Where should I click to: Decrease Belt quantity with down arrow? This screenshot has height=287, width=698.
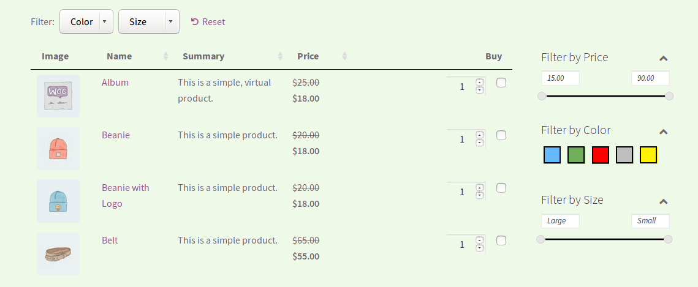point(479,248)
